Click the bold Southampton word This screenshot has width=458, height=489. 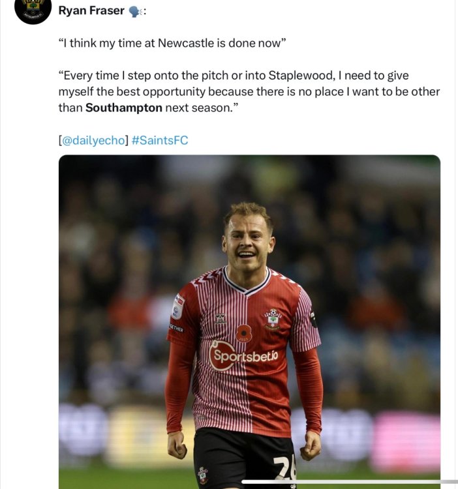[123, 108]
